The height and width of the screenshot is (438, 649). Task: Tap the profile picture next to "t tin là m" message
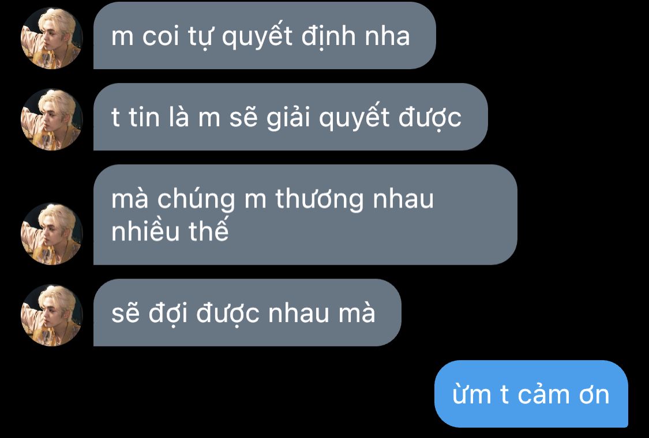click(52, 119)
